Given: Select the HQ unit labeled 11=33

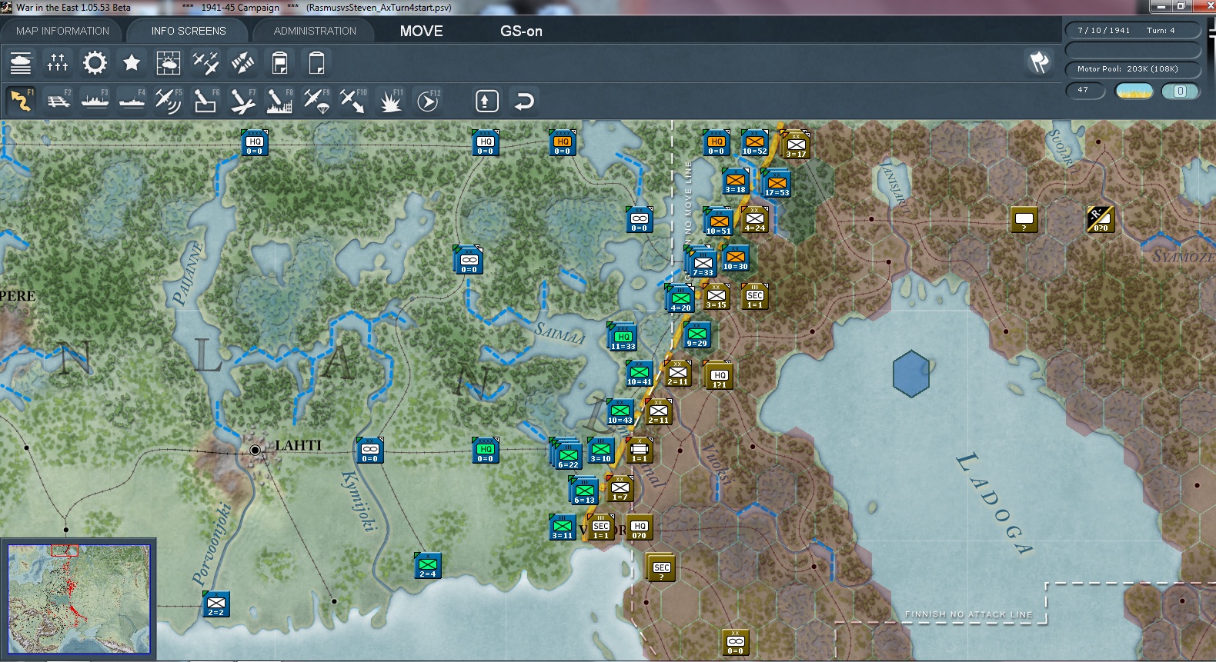Looking at the screenshot, I should [x=623, y=338].
